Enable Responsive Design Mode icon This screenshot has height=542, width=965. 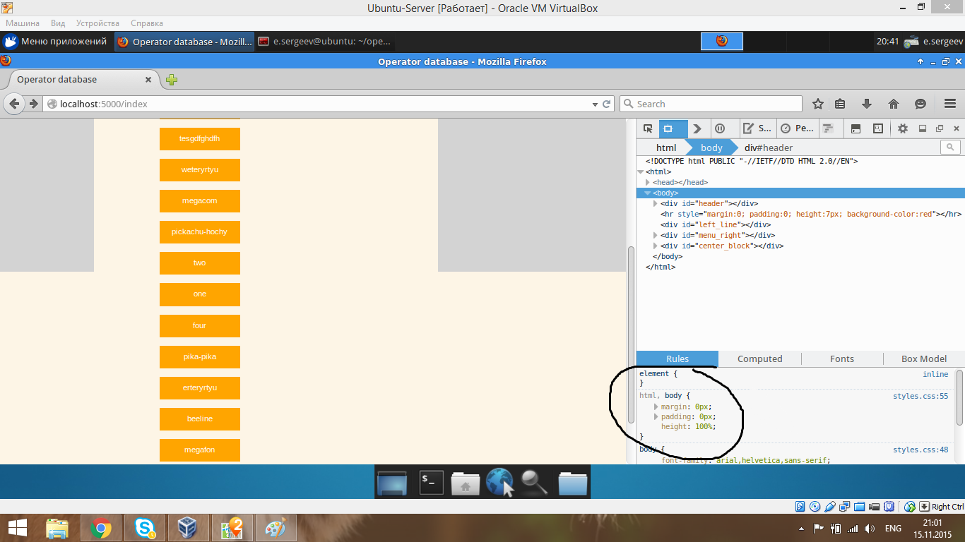pos(878,128)
